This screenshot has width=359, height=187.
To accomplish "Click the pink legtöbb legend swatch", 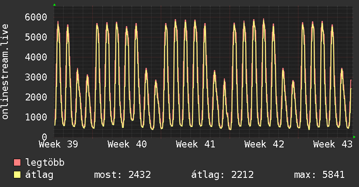I will coord(17,163).
